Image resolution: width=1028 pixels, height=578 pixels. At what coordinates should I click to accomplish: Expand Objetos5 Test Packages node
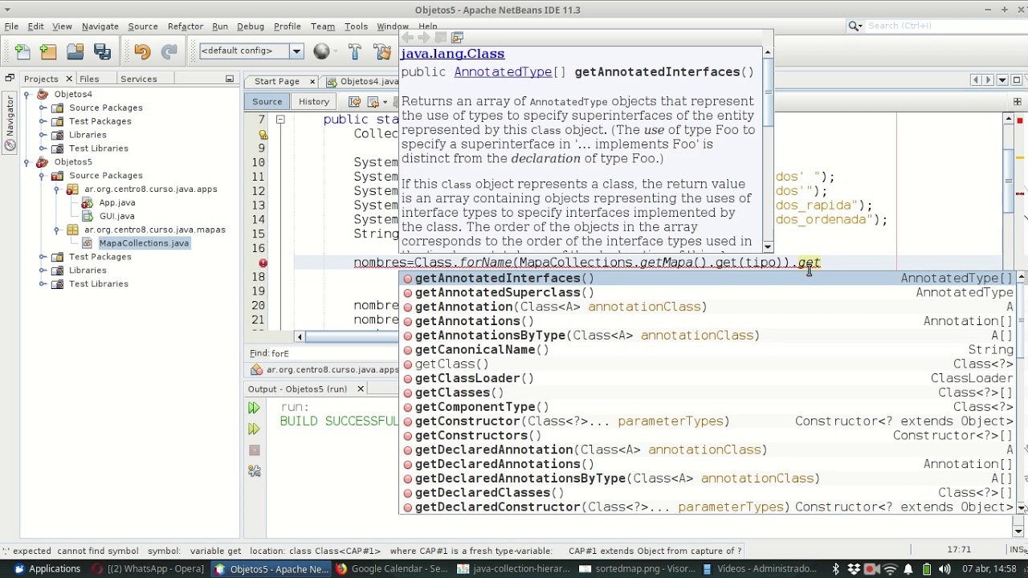click(x=43, y=257)
